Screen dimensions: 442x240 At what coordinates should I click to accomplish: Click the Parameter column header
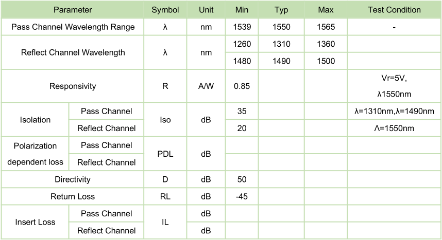pyautogui.click(x=73, y=10)
